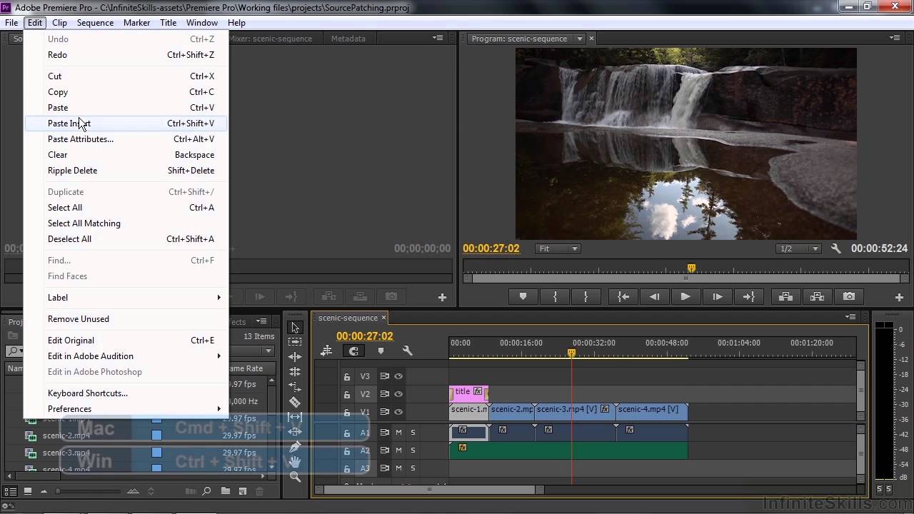This screenshot has width=914, height=514.
Task: Open timeline display settings wrench
Action: (x=407, y=351)
